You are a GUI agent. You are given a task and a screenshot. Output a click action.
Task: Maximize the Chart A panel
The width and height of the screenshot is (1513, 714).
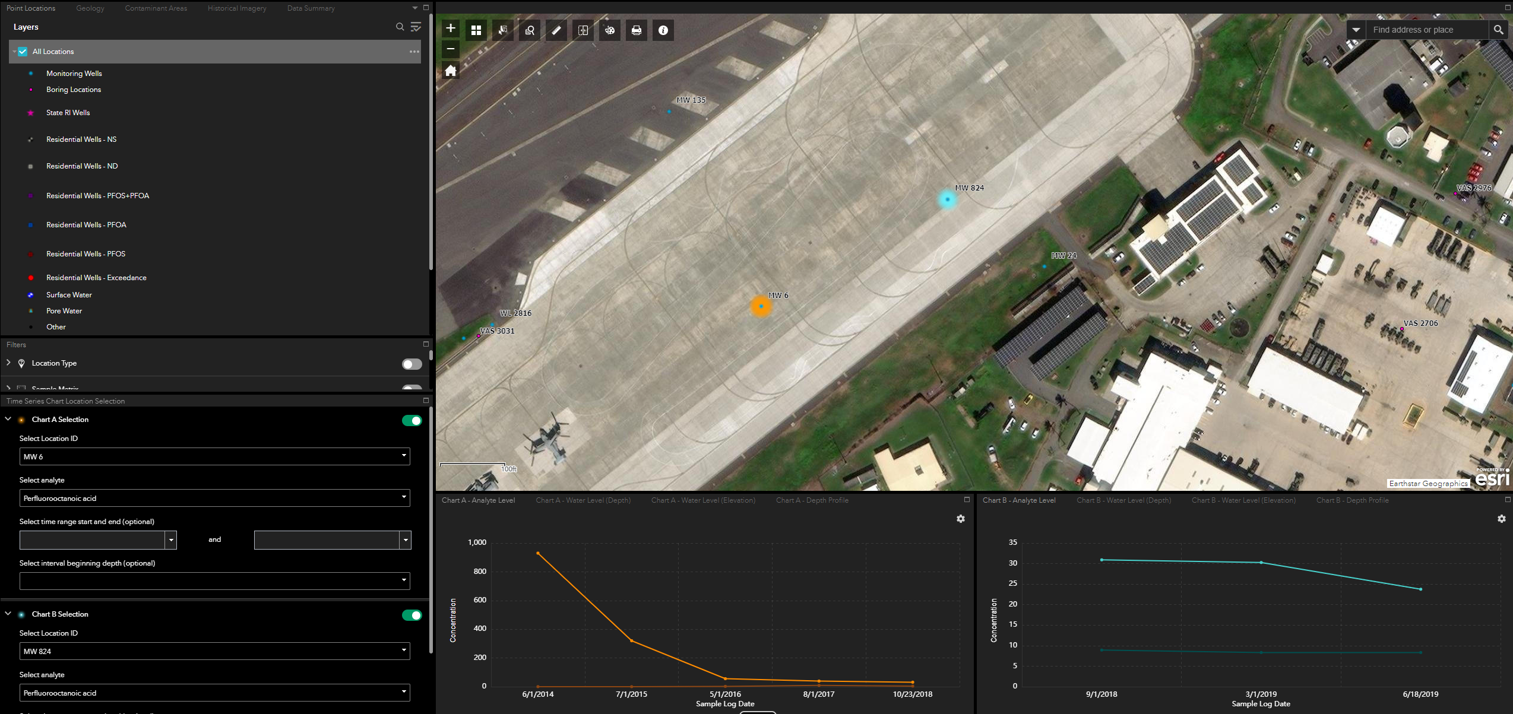(967, 500)
